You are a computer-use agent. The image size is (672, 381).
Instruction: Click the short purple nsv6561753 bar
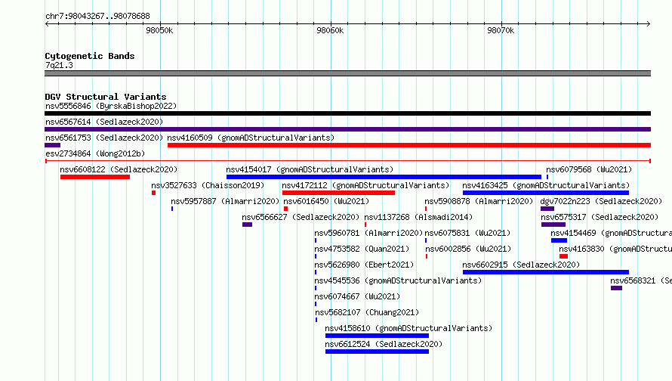pyautogui.click(x=52, y=145)
